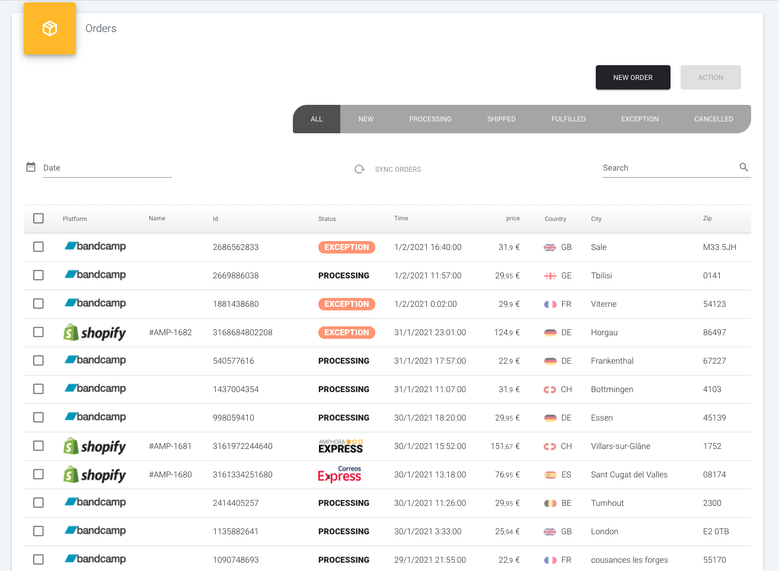Open the CANCELLED orders tab
This screenshot has width=779, height=571.
point(714,119)
